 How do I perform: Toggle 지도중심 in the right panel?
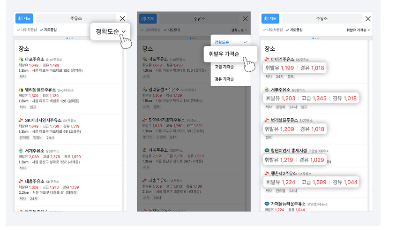coord(294,30)
